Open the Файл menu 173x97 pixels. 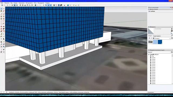[2, 3]
